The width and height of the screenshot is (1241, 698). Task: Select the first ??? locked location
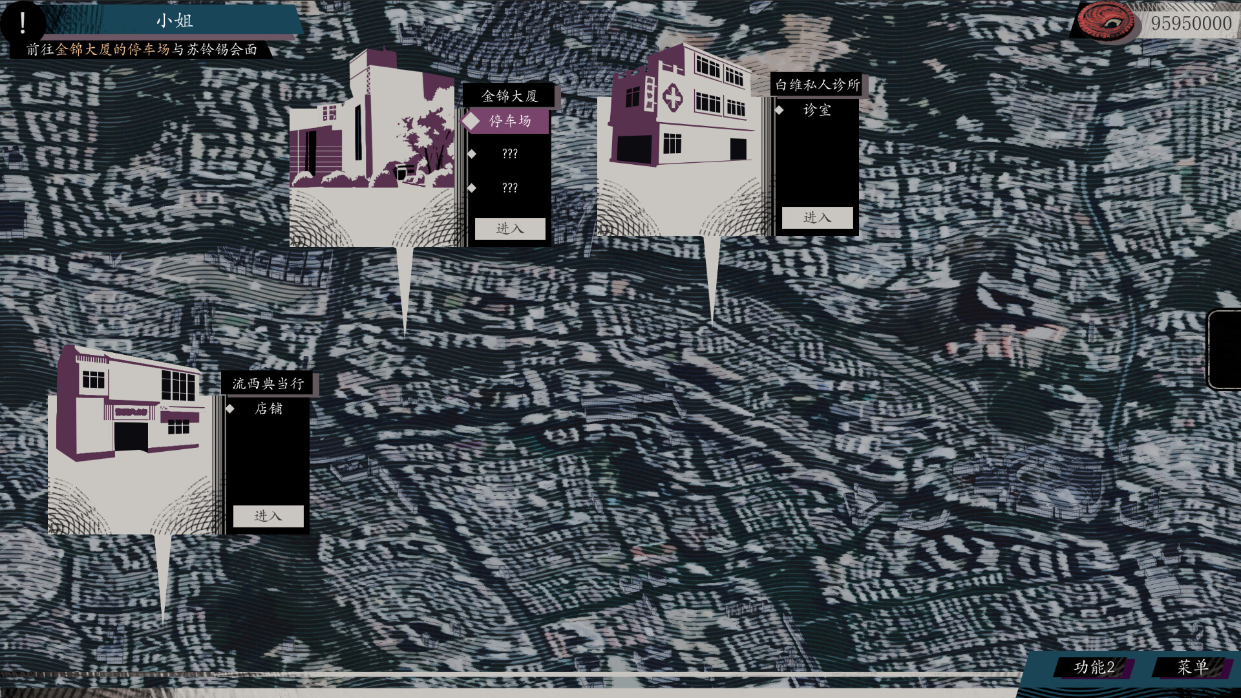(x=510, y=154)
